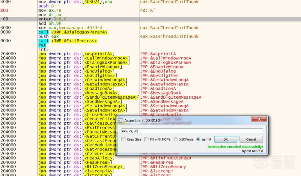Close the Assemble at 00401F04 dialog

tap(259, 119)
